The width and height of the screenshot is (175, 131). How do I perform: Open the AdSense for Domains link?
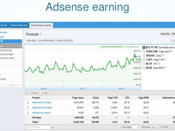point(42,108)
